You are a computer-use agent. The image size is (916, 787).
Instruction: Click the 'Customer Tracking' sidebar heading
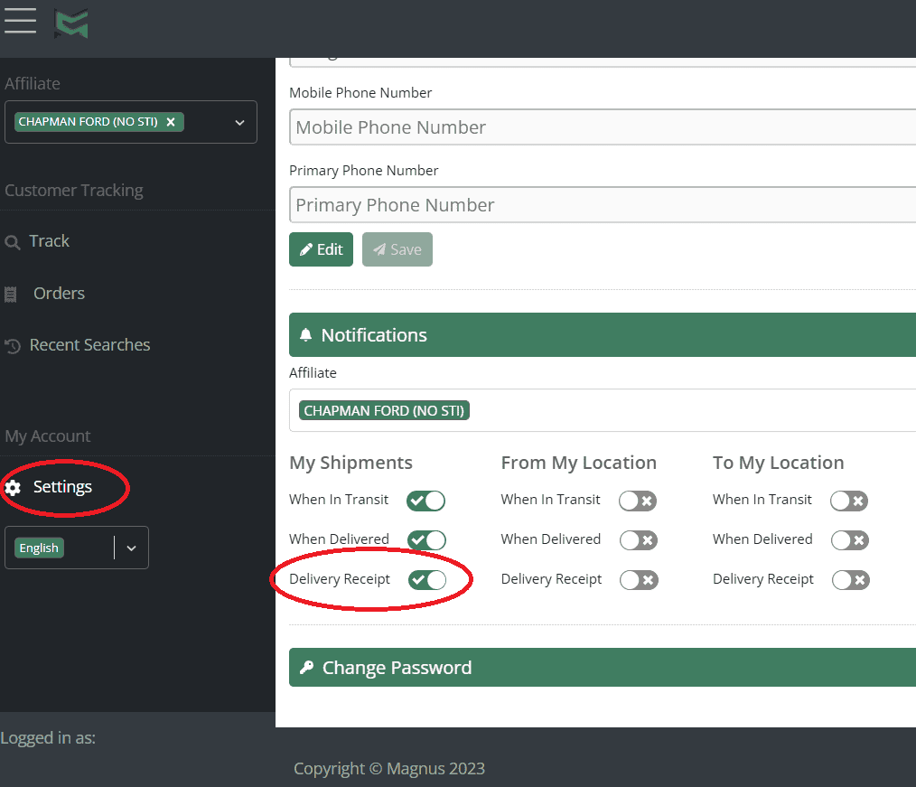point(74,191)
